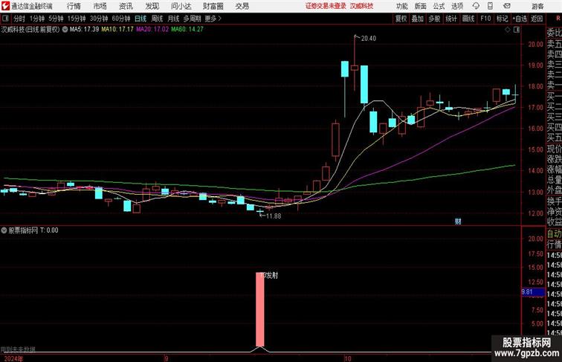Switch to the 30分钟 period tab
Image resolution: width=562 pixels, height=362 pixels.
tap(99, 19)
